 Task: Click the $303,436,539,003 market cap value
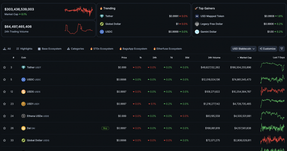point(19,9)
